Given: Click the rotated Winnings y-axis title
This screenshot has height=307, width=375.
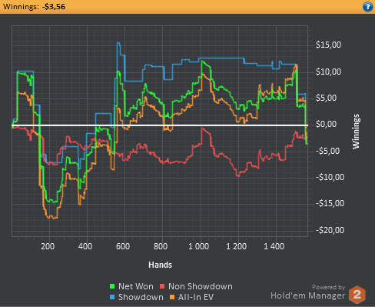Looking at the screenshot, I should tap(356, 132).
